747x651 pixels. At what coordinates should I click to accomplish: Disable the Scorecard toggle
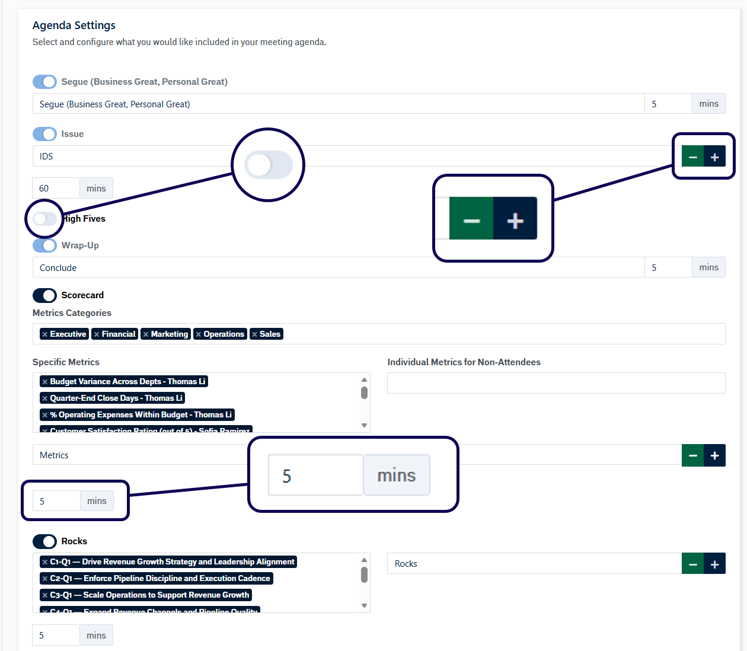pos(44,295)
